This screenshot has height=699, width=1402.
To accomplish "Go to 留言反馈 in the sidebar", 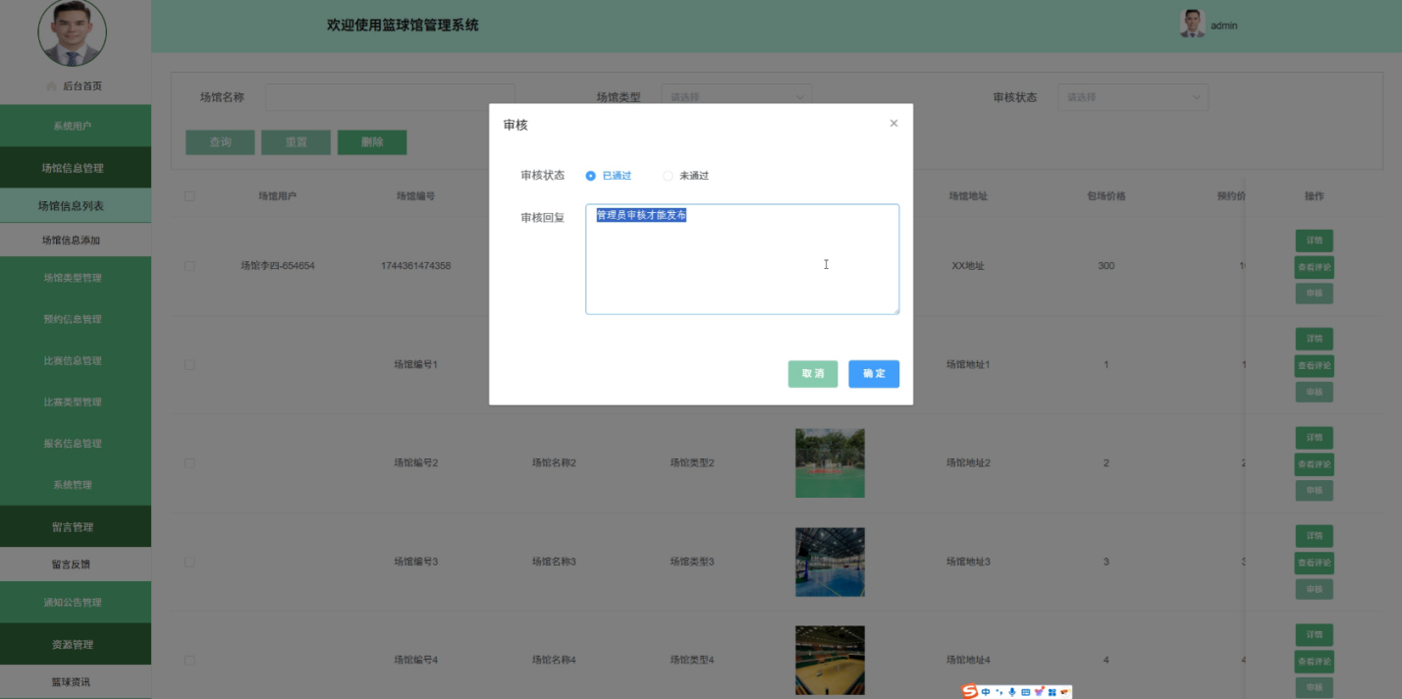I will coord(76,565).
